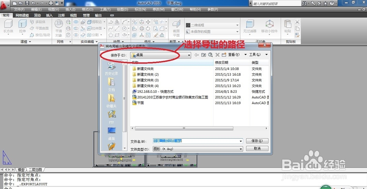Image resolution: width=367 pixels, height=189 pixels.
Task: Expand the 建模 panel
Action: tap(26, 41)
